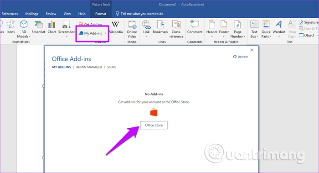Insert Icons from the Illustrations group
The height and width of the screenshot is (173, 319).
pyautogui.click(x=10, y=27)
